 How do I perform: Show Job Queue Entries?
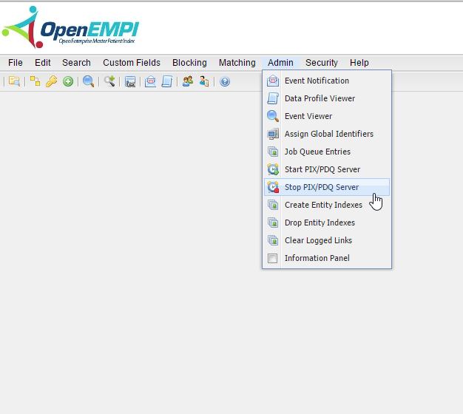(x=327, y=152)
